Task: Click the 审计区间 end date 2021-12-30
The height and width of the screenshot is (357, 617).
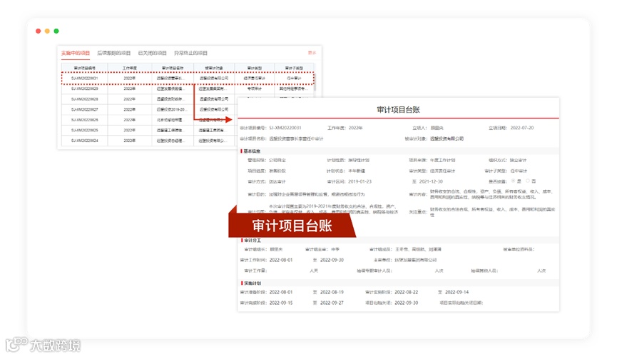Action: coord(431,181)
